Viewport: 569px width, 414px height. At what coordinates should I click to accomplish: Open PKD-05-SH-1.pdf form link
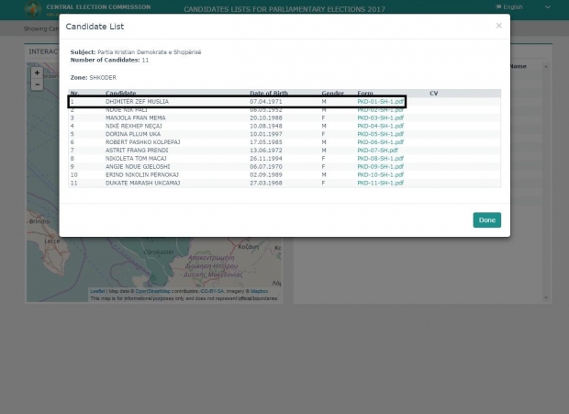[380, 134]
